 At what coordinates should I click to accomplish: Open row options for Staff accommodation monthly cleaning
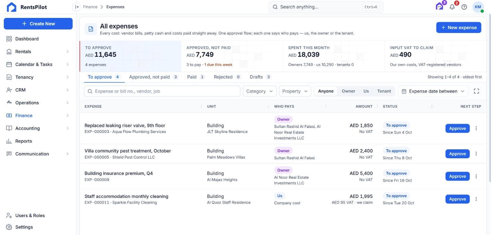coord(476,199)
